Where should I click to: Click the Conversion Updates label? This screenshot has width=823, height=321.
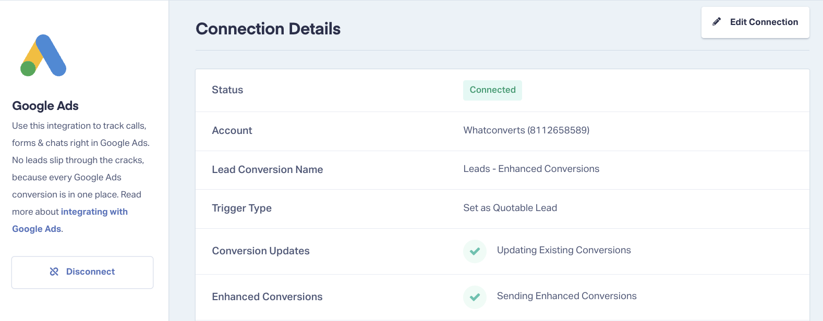tap(261, 251)
